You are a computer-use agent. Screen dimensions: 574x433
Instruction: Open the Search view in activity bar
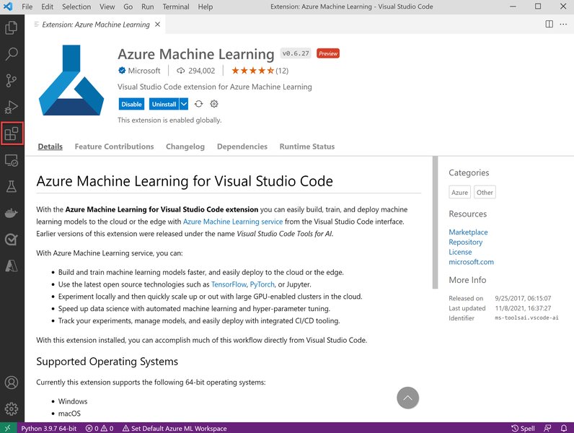12,54
